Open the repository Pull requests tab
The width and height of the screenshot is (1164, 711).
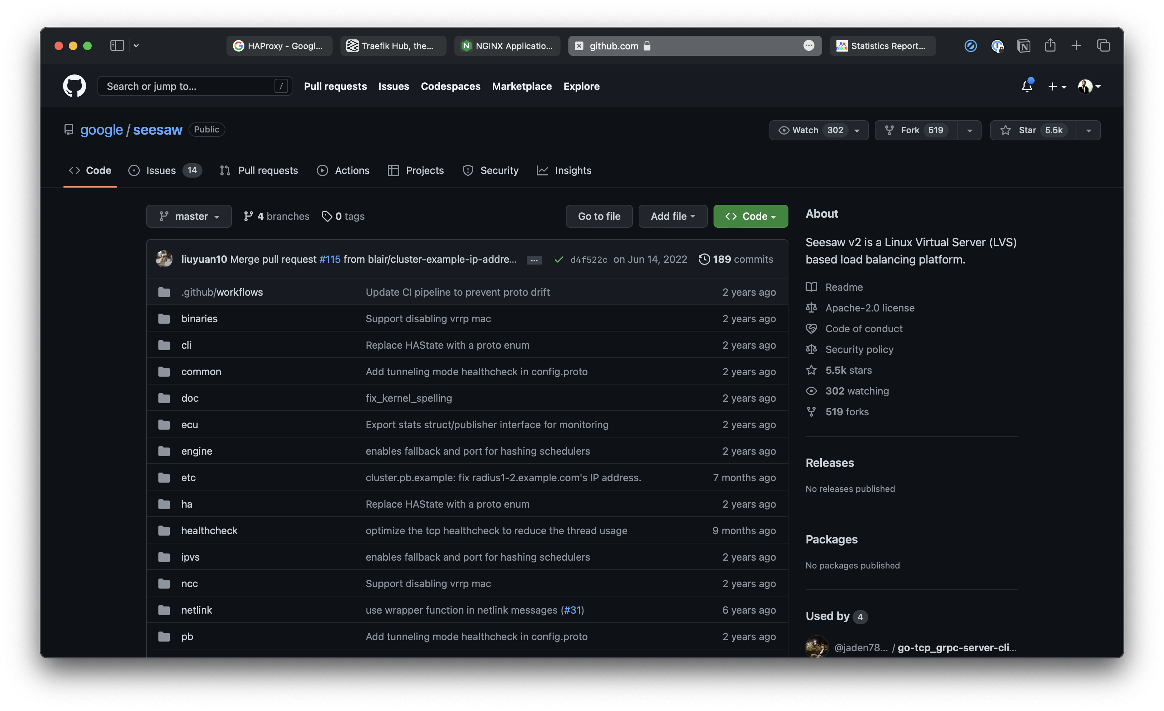tap(259, 170)
